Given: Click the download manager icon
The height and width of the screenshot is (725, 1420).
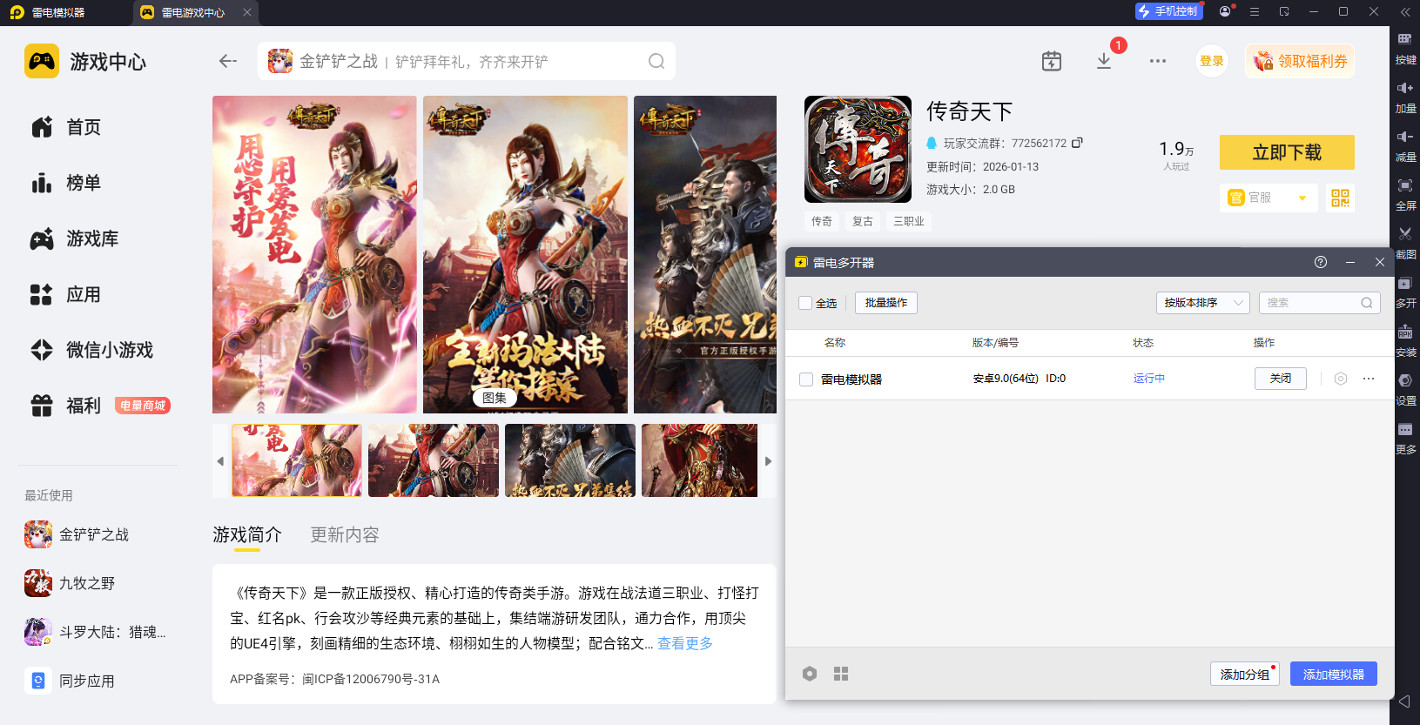Looking at the screenshot, I should pos(1104,61).
